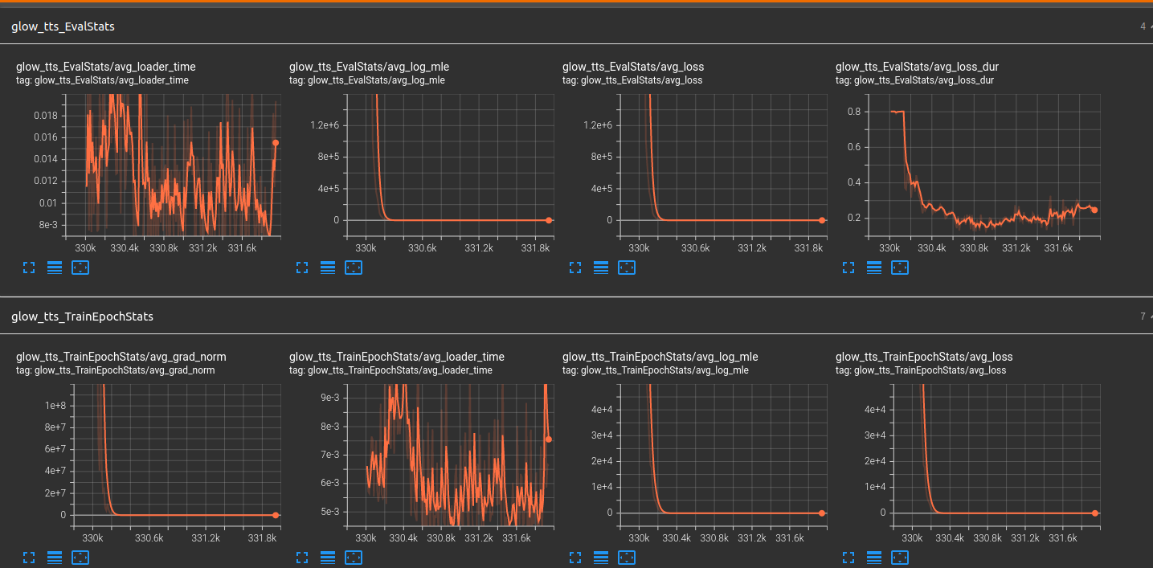1153x568 pixels.
Task: Collapse the glow_tts_EvalStats section chevron
Action: [x=1151, y=26]
